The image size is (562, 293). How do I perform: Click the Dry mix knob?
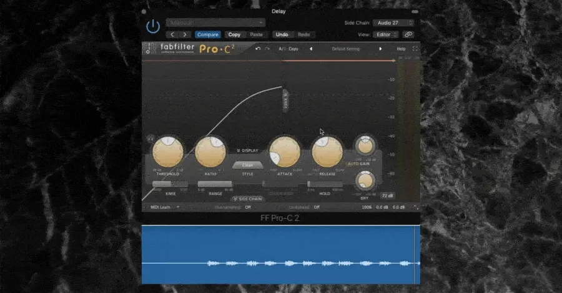click(365, 181)
